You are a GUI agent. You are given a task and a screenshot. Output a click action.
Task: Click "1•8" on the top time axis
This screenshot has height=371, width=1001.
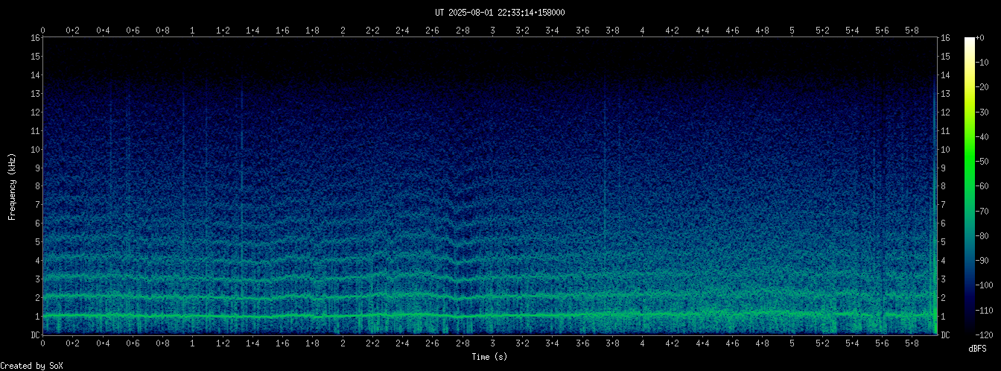[313, 30]
